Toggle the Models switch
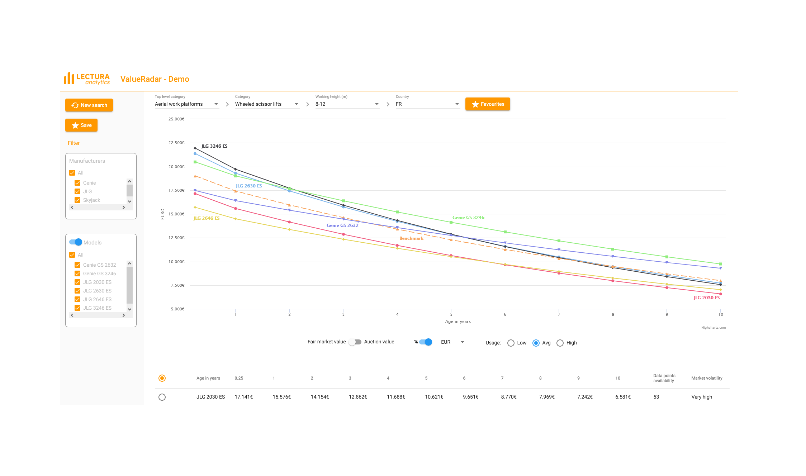Image resolution: width=806 pixels, height=476 pixels. click(x=76, y=242)
